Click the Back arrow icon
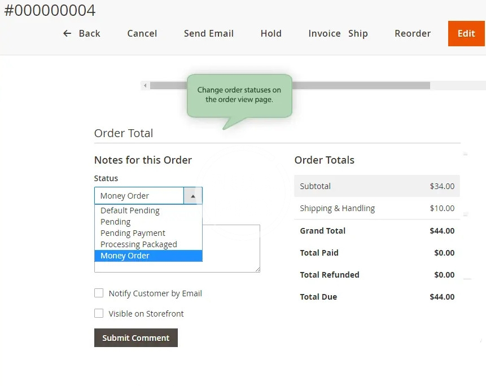This screenshot has height=386, width=486. (x=67, y=33)
